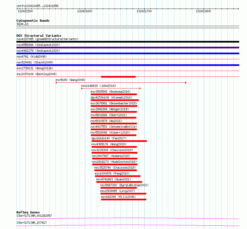Open the nsv520491 (Shaikh2009) label

point(35,62)
